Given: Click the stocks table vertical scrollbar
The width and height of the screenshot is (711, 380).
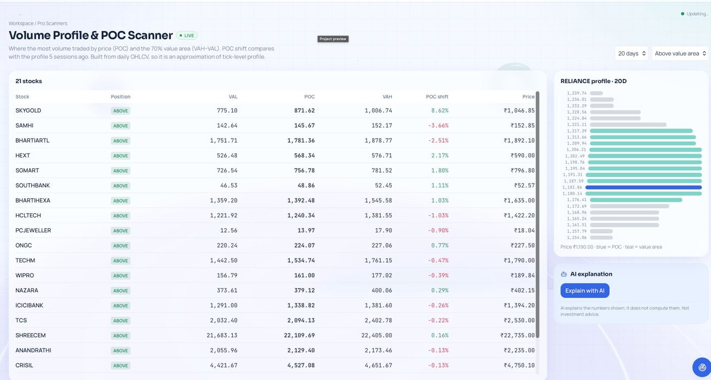Looking at the screenshot, I should click(x=537, y=214).
